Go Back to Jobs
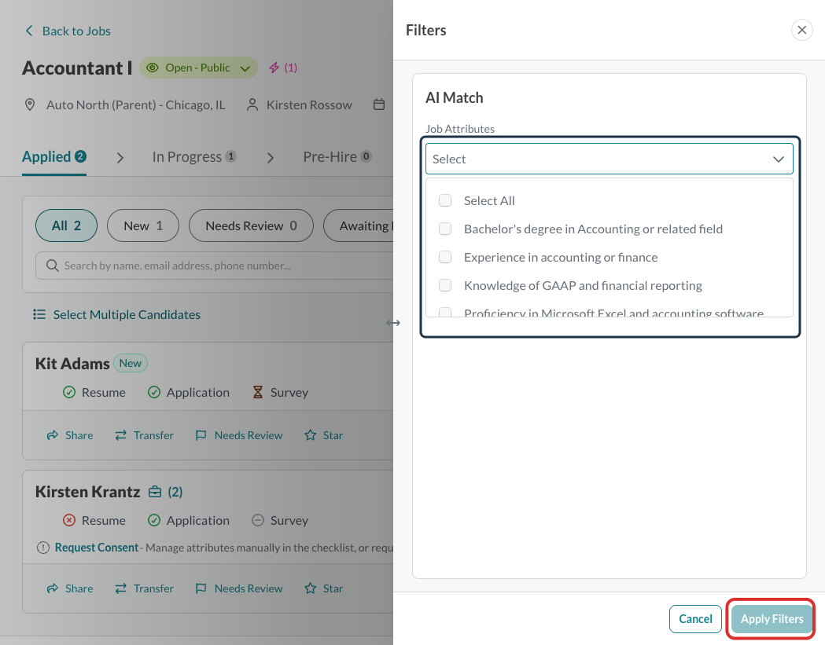Viewport: 825px width, 645px height. [68, 31]
